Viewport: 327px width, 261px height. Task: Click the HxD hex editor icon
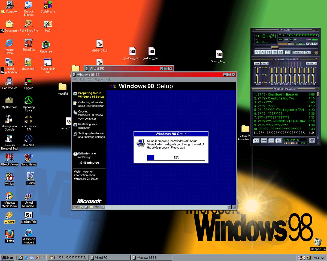click(48, 24)
